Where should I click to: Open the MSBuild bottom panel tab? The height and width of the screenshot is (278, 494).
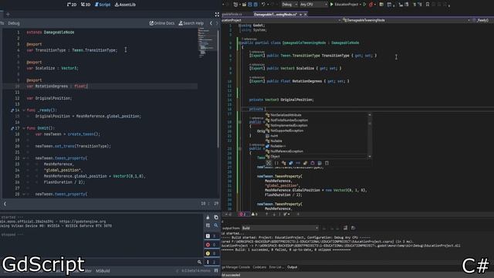(x=103, y=271)
